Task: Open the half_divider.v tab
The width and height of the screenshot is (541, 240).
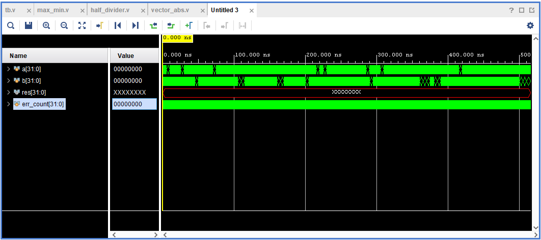Action: tap(110, 10)
